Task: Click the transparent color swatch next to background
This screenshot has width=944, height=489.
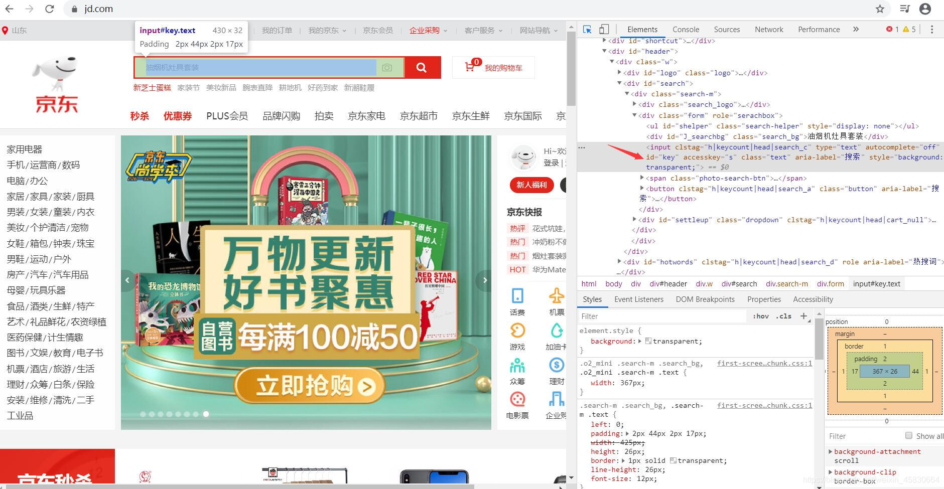Action: pos(647,341)
